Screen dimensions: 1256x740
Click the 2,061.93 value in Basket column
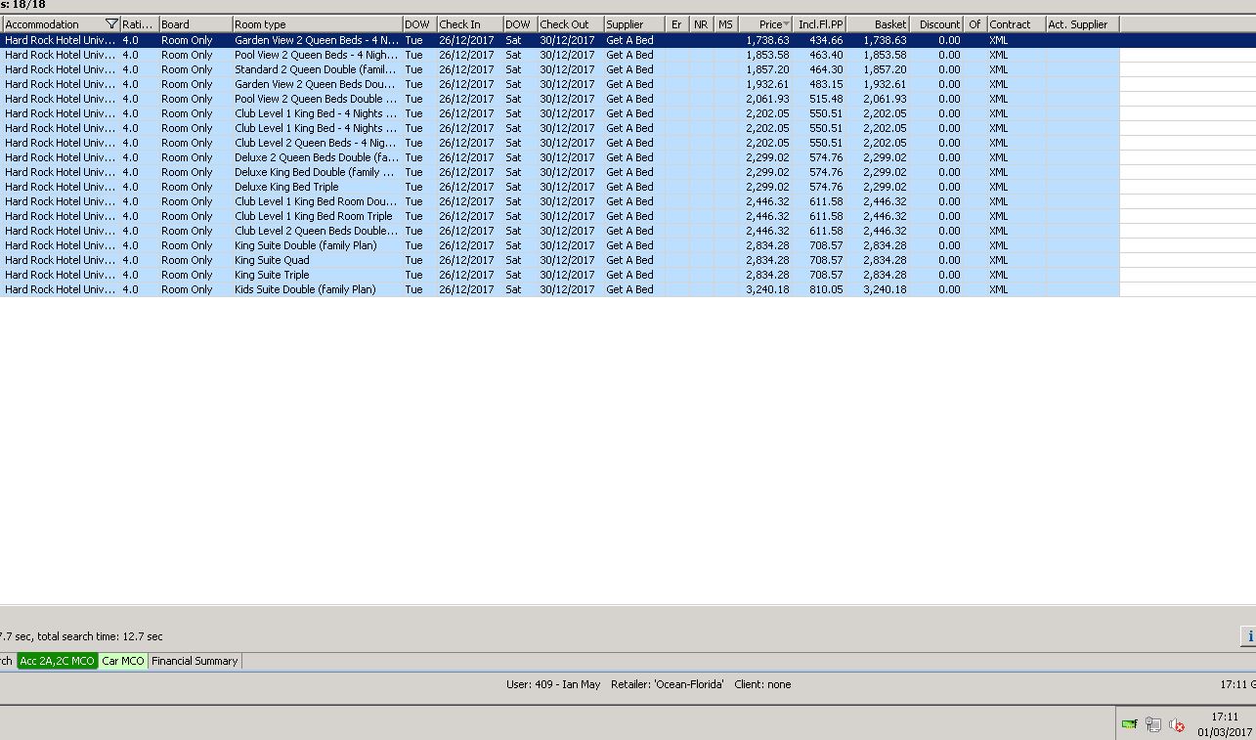[x=885, y=99]
